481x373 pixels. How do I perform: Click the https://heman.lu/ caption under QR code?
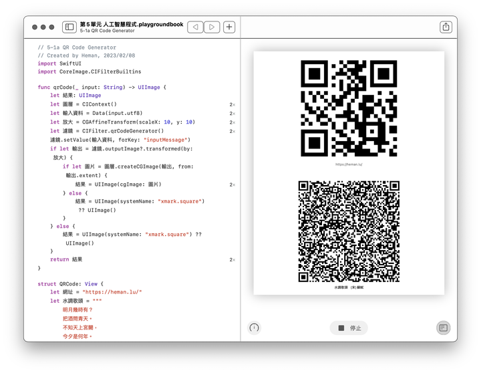click(x=349, y=164)
